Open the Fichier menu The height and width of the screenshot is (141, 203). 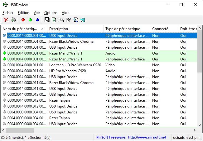(x=8, y=13)
